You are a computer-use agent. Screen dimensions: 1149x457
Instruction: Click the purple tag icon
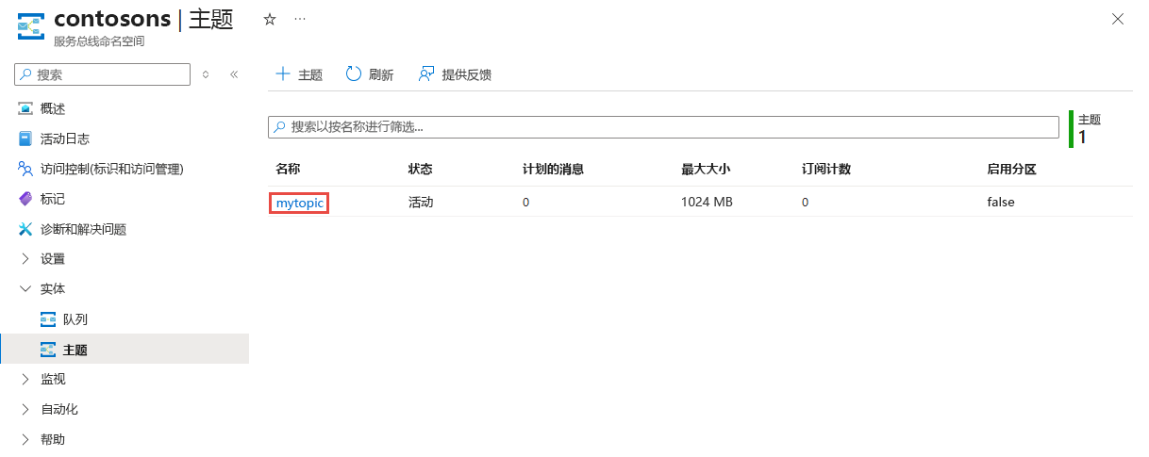point(25,199)
